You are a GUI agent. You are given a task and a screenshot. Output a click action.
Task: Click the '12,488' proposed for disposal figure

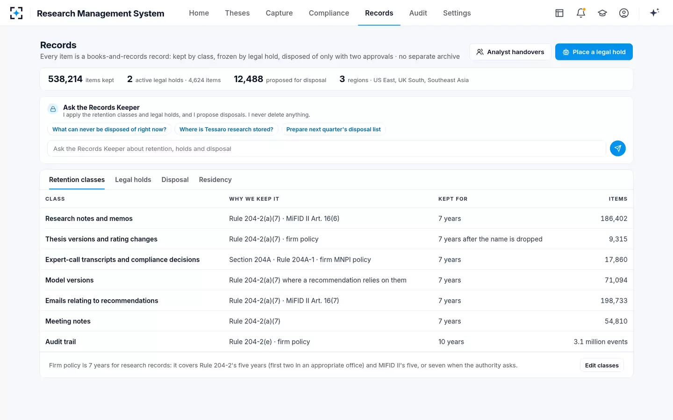click(x=249, y=79)
